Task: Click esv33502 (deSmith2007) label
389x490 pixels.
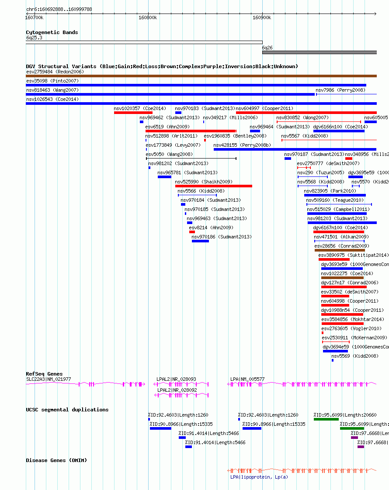Action: pyautogui.click(x=350, y=292)
